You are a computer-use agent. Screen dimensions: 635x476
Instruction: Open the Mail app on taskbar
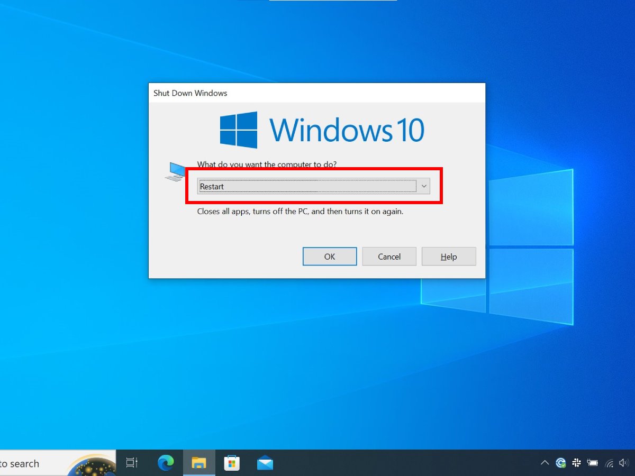265,464
